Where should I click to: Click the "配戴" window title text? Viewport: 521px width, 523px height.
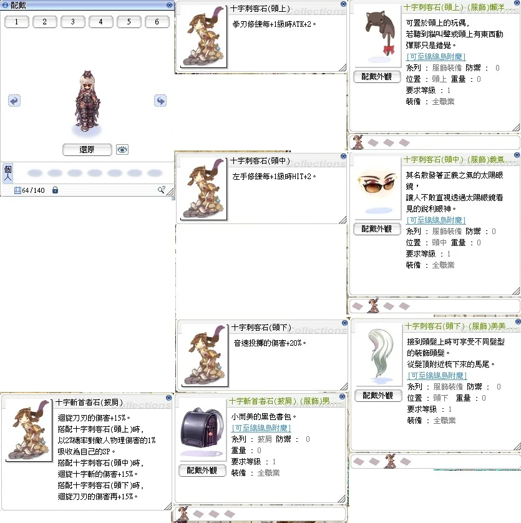[x=18, y=5]
